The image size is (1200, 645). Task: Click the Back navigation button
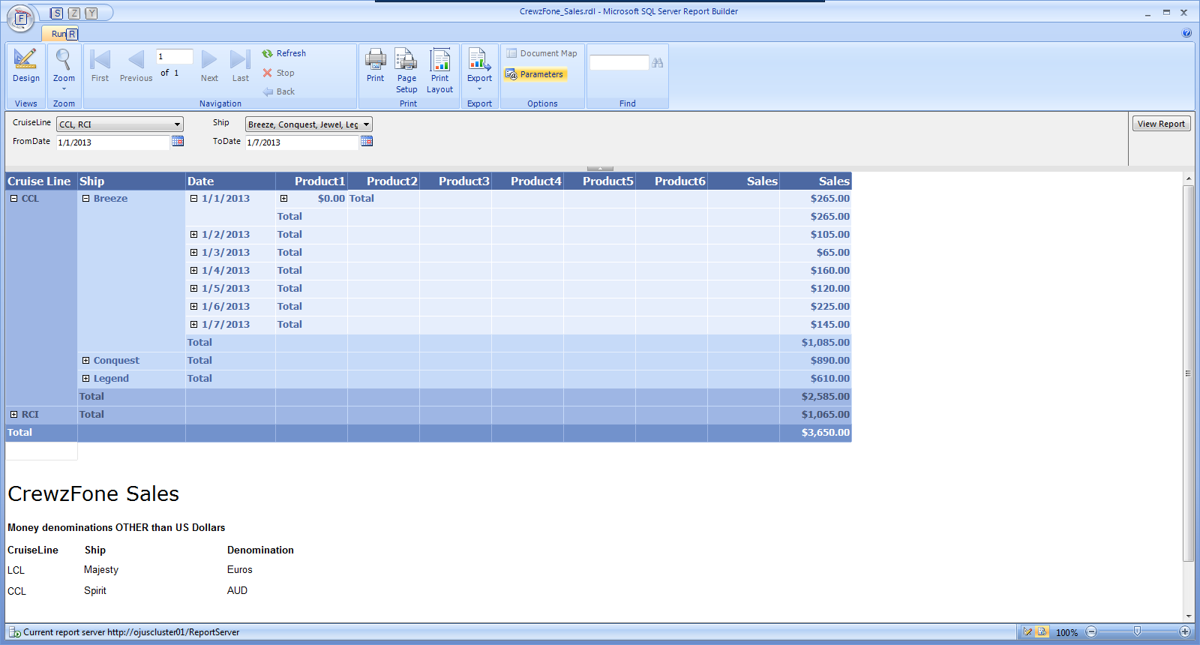pos(278,91)
